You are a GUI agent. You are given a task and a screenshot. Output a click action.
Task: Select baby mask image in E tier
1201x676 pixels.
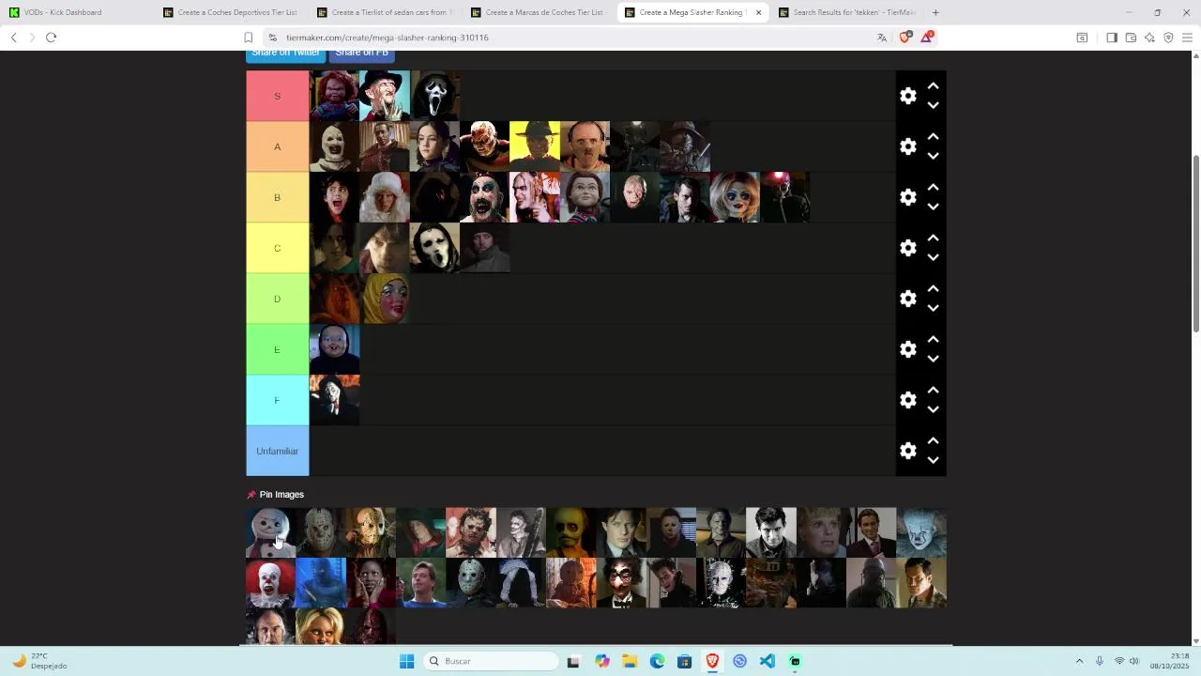(335, 349)
